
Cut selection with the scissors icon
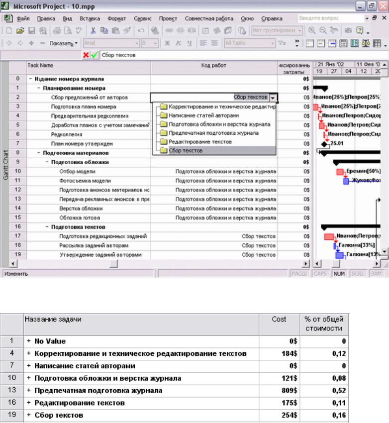click(x=93, y=31)
